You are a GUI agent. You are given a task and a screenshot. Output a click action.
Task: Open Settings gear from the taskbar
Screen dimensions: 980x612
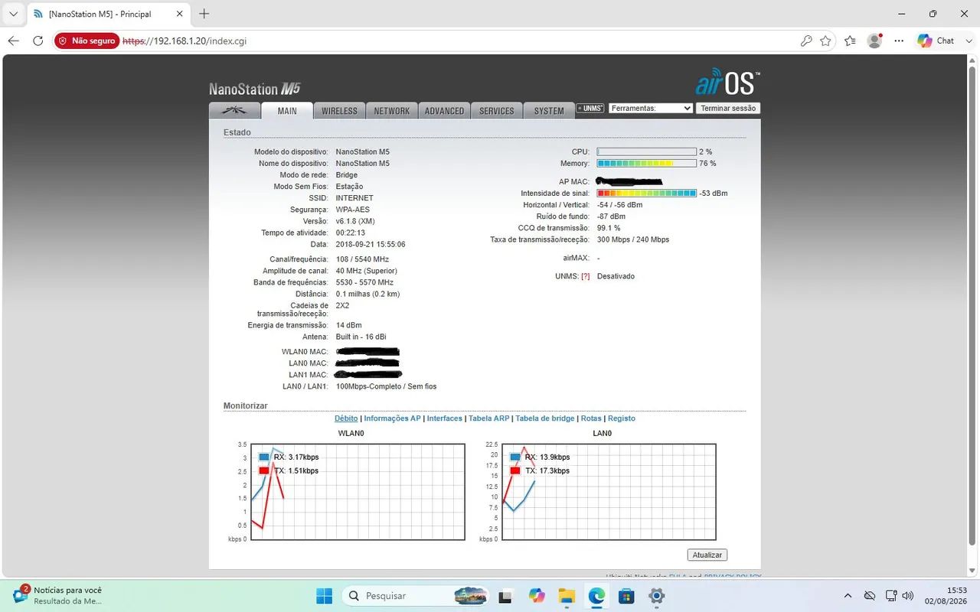point(656,596)
